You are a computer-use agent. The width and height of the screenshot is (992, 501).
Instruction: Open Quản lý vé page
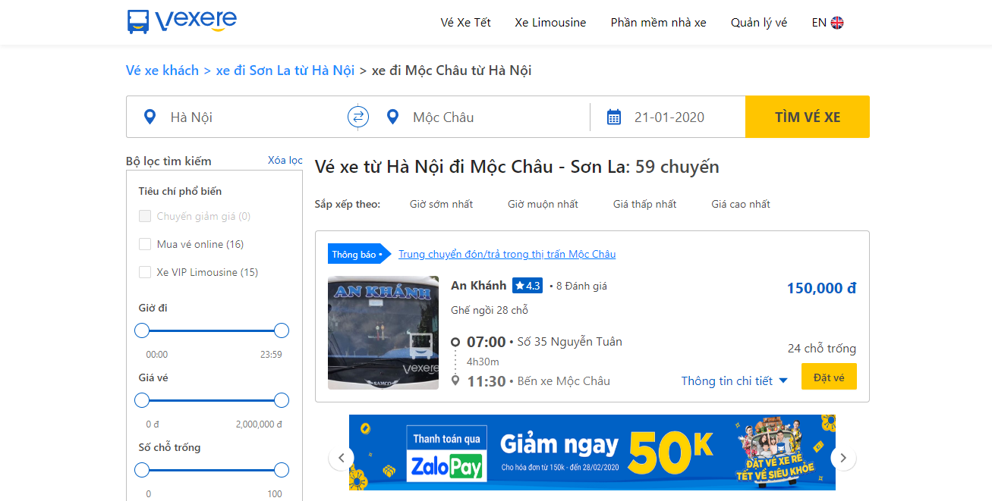pyautogui.click(x=759, y=23)
